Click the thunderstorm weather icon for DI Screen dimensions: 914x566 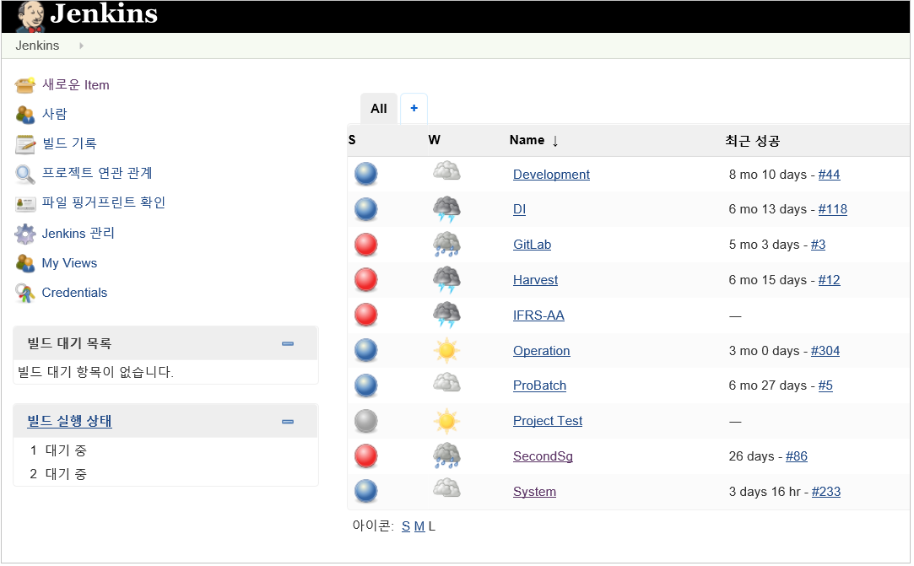pos(446,209)
